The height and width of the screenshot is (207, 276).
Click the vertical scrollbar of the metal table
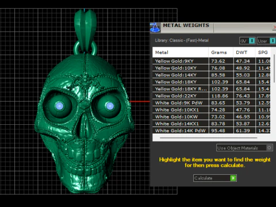274,68
